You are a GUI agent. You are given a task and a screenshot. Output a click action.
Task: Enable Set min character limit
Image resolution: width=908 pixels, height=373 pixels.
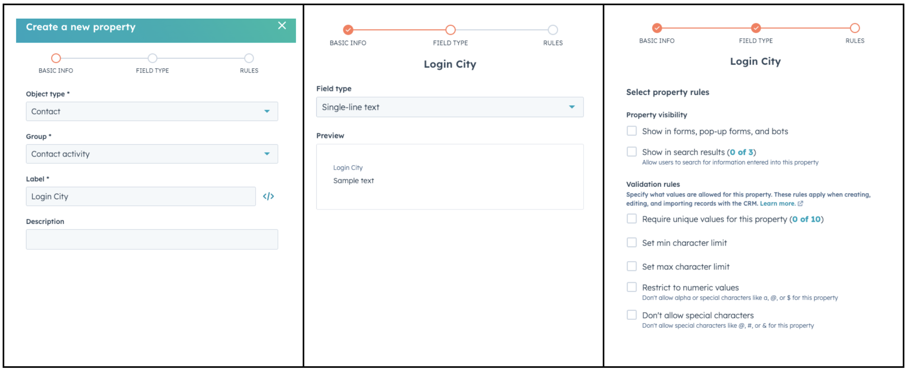[x=631, y=242]
